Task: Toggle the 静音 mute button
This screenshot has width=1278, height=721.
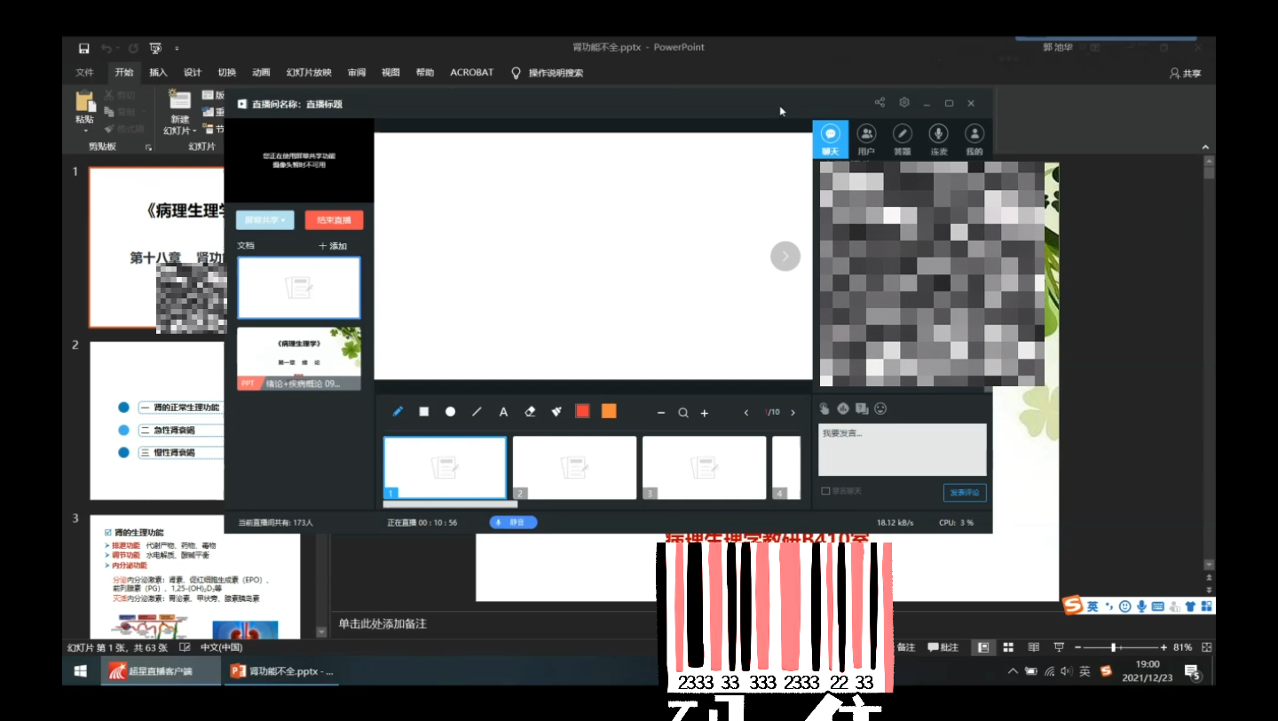Action: [513, 522]
